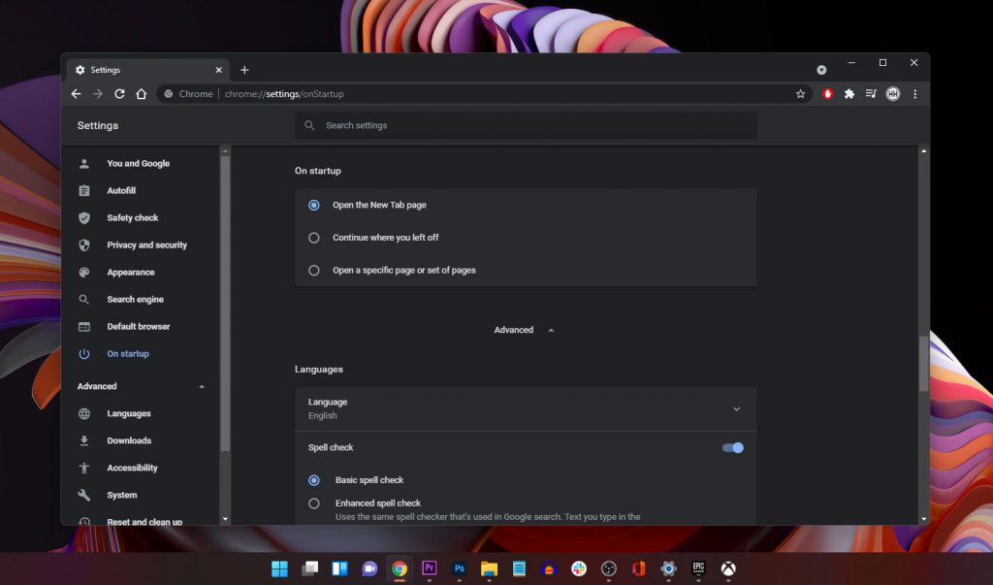Image resolution: width=993 pixels, height=585 pixels.
Task: Go back using the browser back arrow
Action: (x=76, y=94)
